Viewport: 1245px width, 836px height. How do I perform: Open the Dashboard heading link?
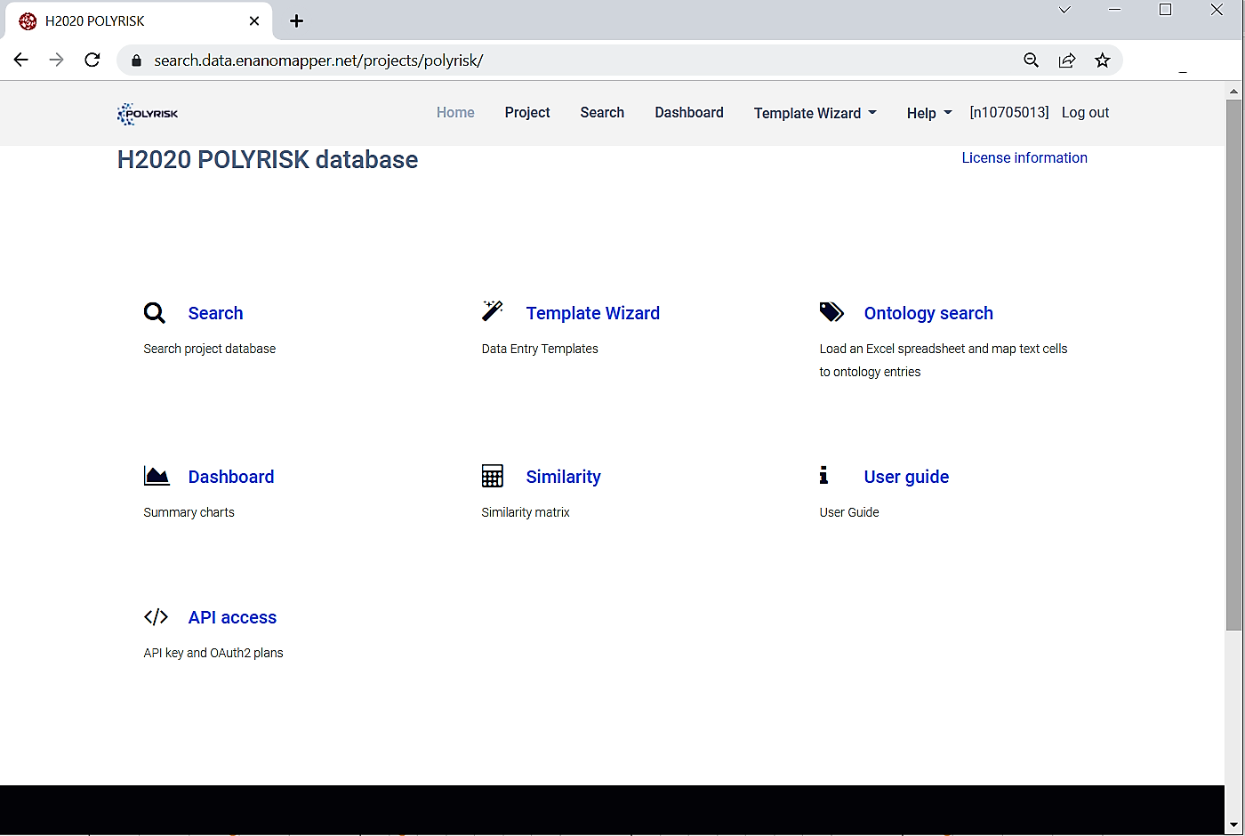(231, 477)
